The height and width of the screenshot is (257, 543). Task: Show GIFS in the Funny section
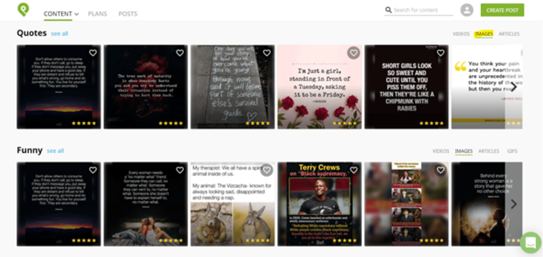(512, 151)
